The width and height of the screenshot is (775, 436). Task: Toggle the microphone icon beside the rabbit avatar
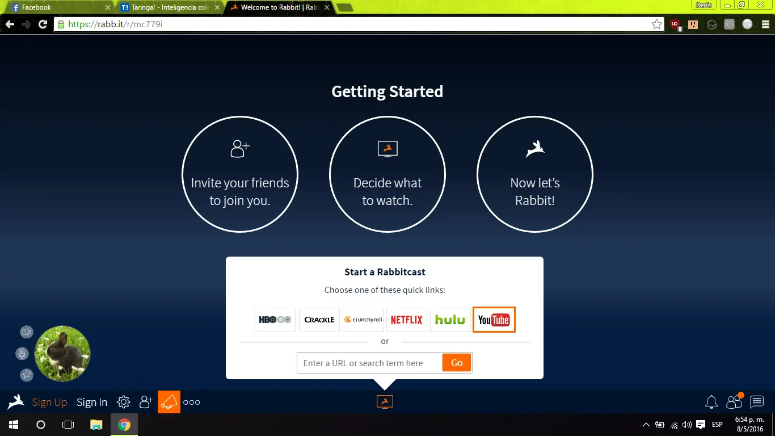point(22,354)
